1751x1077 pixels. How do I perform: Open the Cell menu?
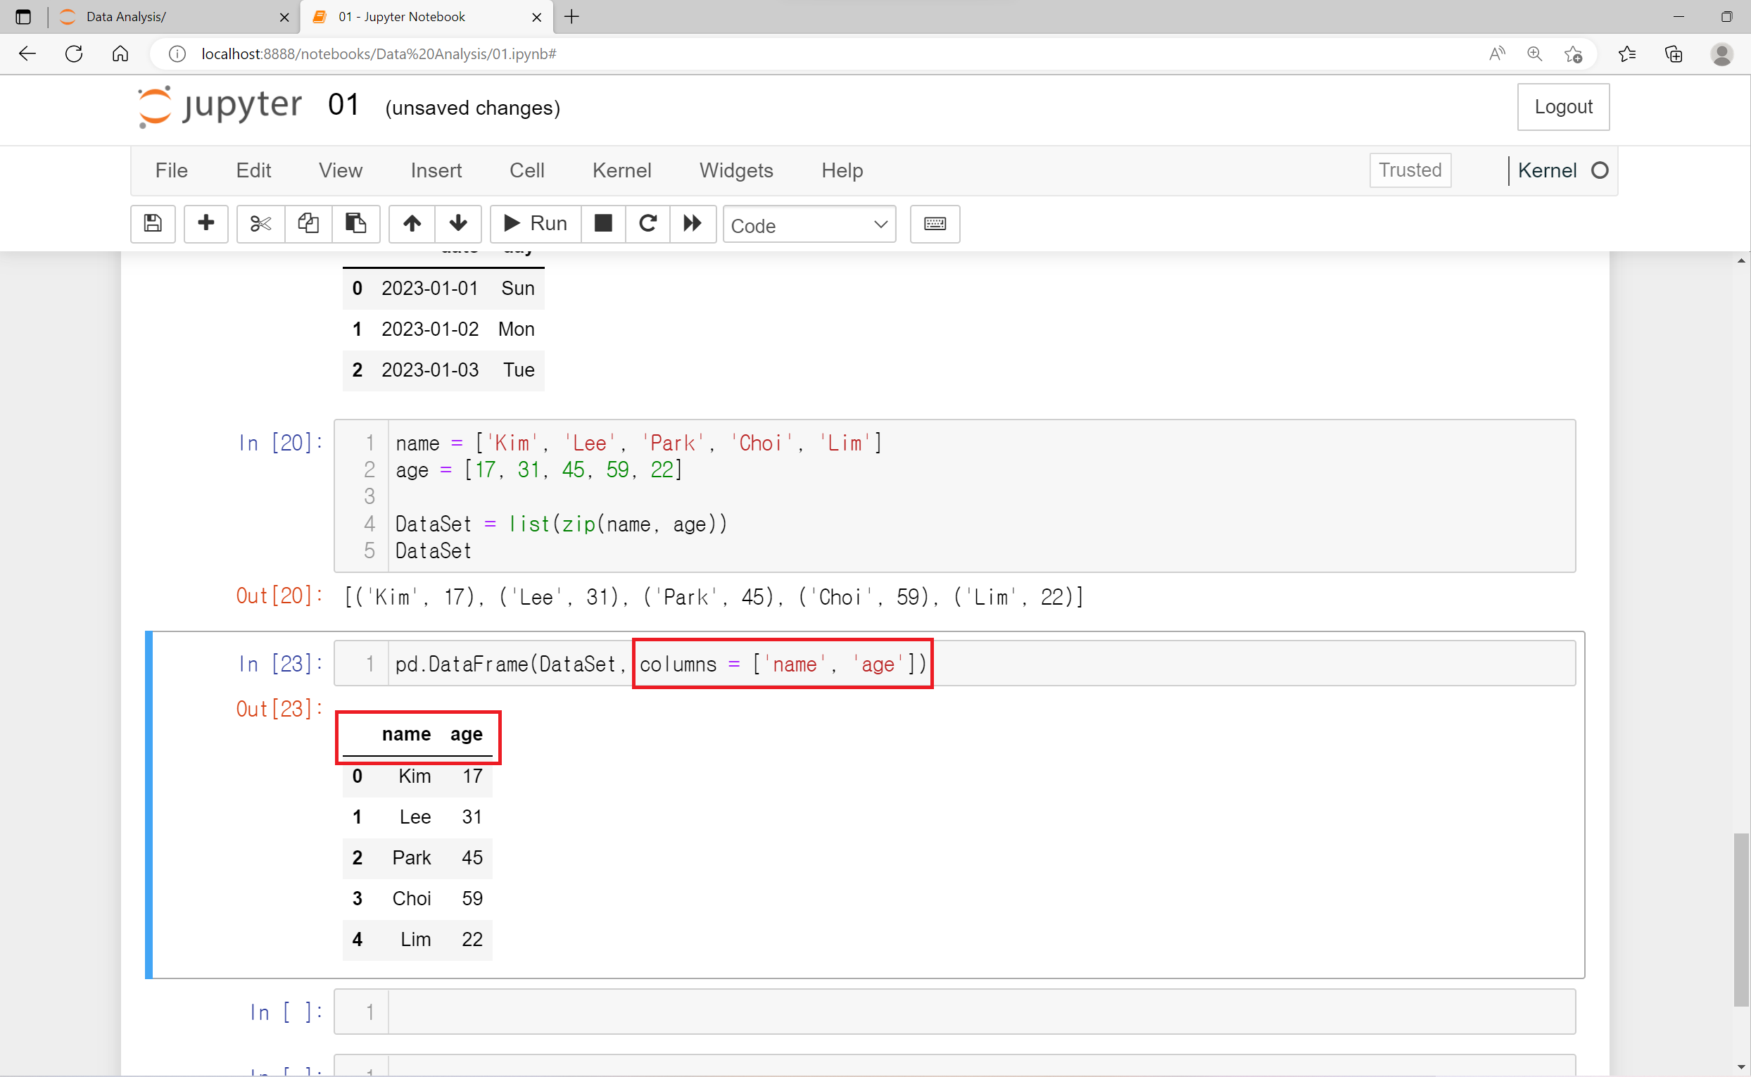coord(526,170)
